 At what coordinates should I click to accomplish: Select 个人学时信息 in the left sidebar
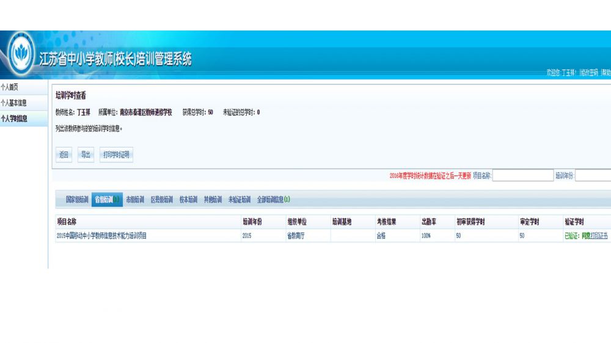[x=14, y=119]
